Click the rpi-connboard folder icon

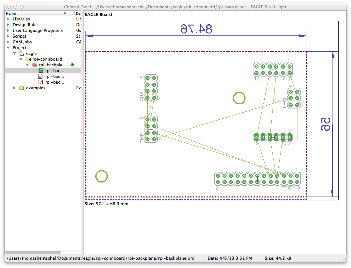pyautogui.click(x=28, y=59)
